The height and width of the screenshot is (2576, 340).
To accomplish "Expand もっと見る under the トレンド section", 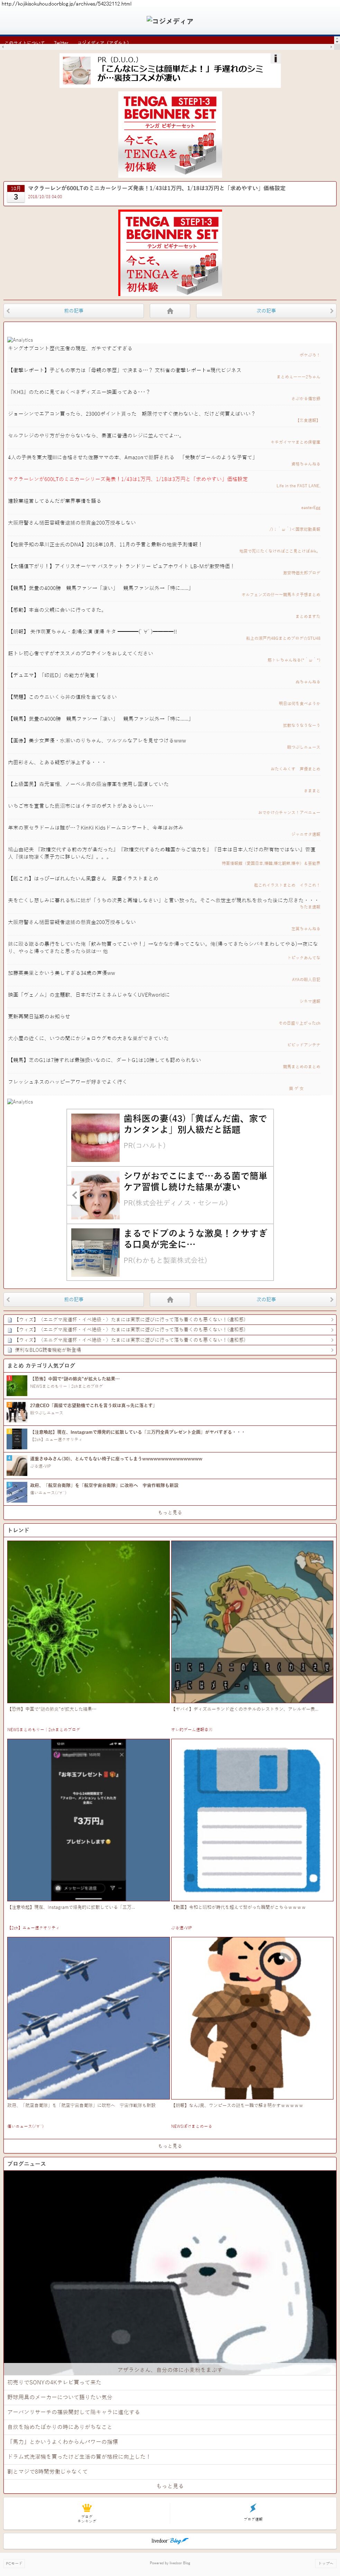I will 170,2146.
